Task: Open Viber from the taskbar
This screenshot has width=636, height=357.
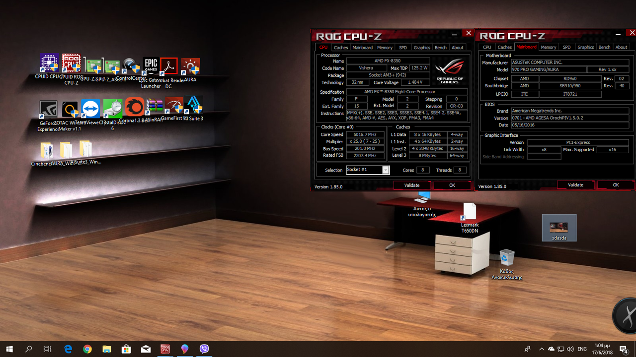Action: pos(204,349)
